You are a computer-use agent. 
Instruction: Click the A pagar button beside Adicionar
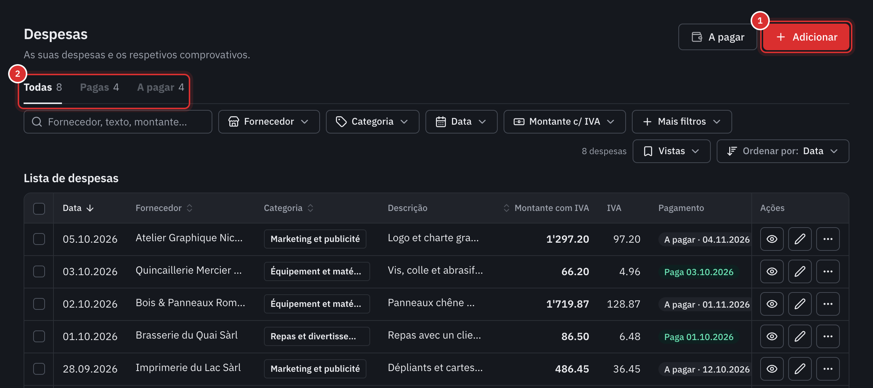[717, 37]
